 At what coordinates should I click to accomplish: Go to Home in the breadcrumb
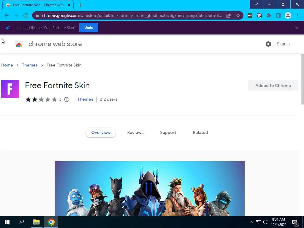(x=7, y=65)
